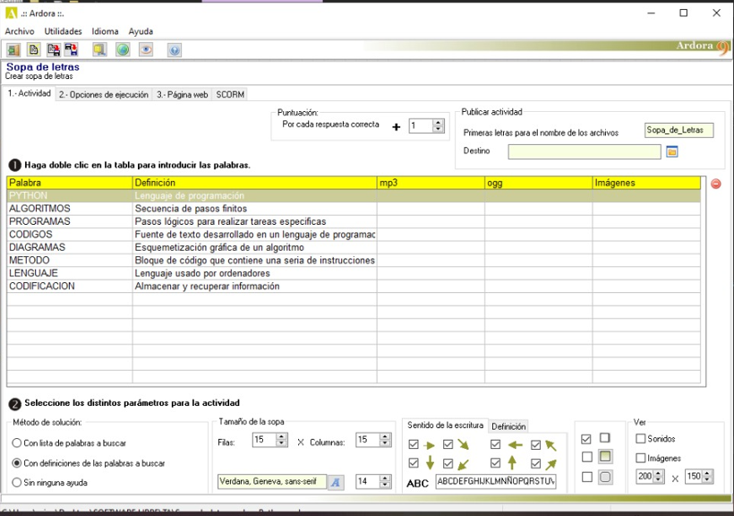Viewport: 734px width, 516px height.
Task: Open the SCORM tab
Action: [x=230, y=95]
